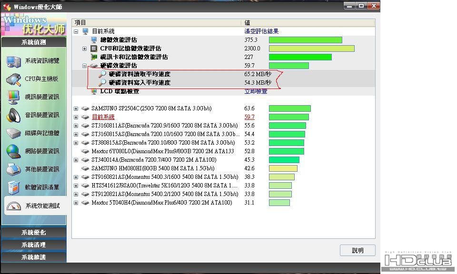The width and height of the screenshot is (457, 274).
Task: Open the 系統維護 section tab
Action: (34, 257)
